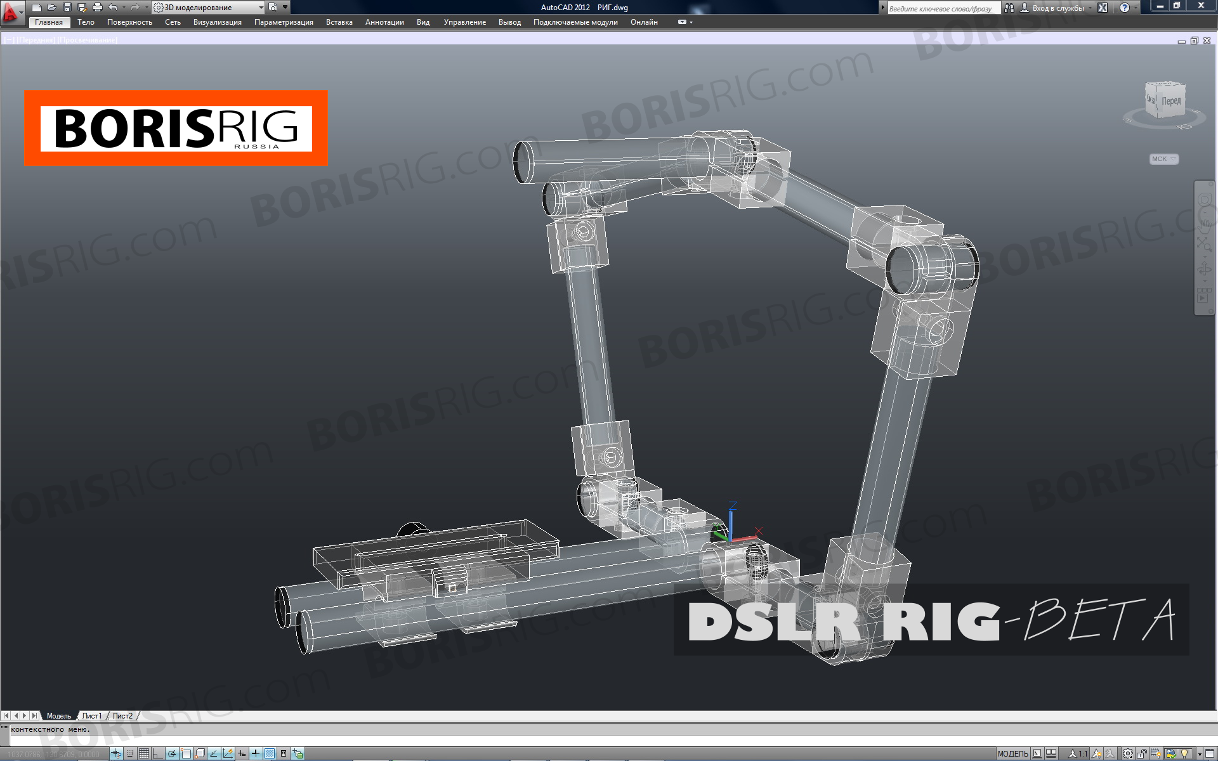Open the Параметризация ribbon tab
The image size is (1218, 761).
tap(284, 22)
